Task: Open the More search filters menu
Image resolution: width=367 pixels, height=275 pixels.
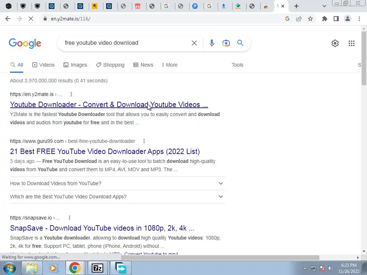Action: (170, 65)
